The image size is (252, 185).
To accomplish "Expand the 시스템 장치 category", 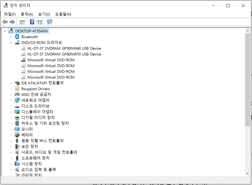I will pyautogui.click(x=11, y=164).
